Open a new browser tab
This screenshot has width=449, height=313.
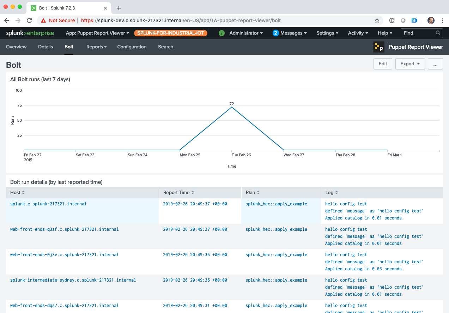tap(119, 8)
